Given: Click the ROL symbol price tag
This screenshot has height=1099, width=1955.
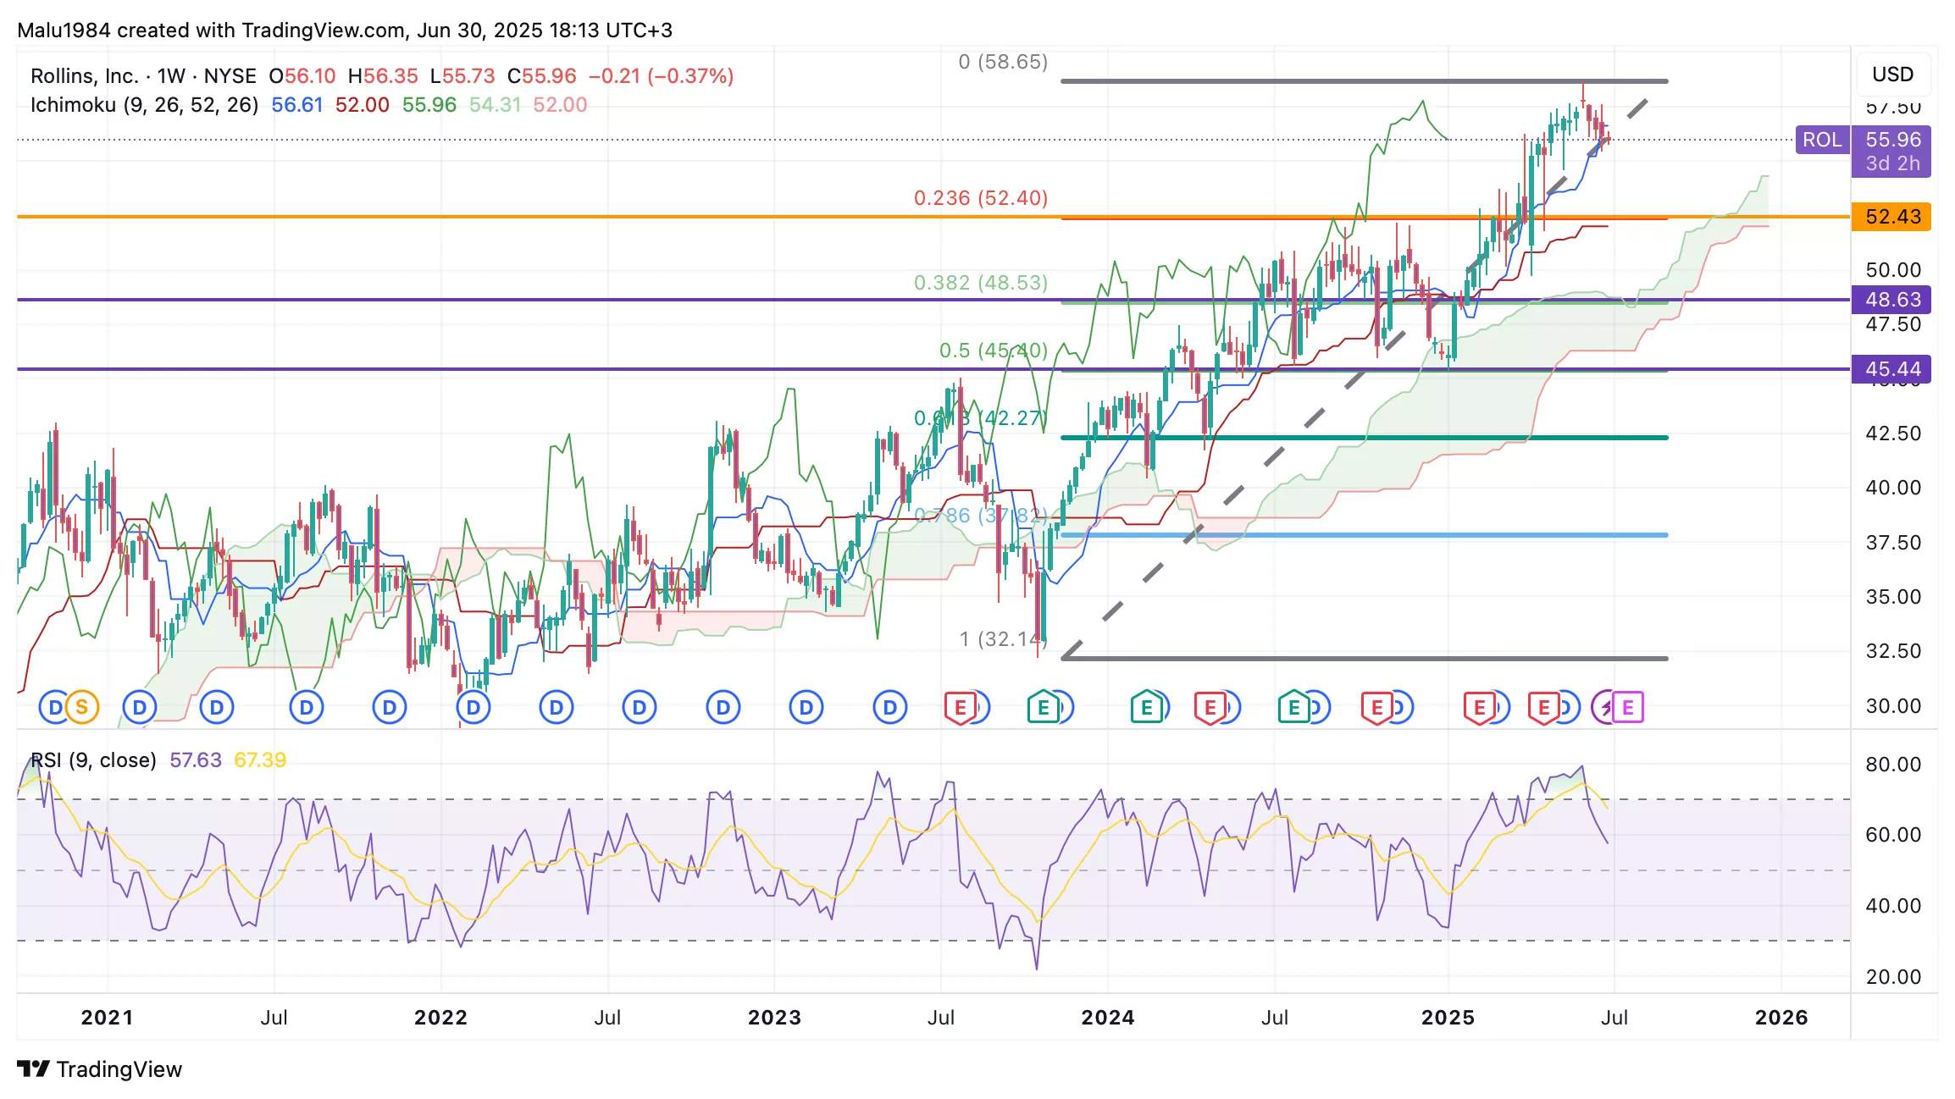Looking at the screenshot, I should (1822, 140).
